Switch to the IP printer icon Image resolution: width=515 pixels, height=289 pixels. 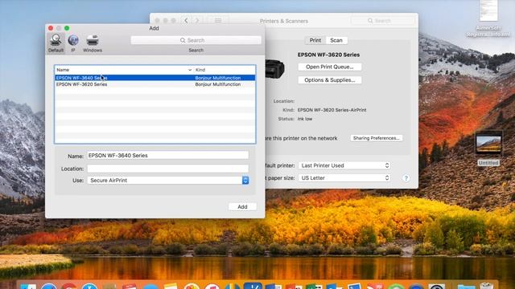pyautogui.click(x=73, y=43)
